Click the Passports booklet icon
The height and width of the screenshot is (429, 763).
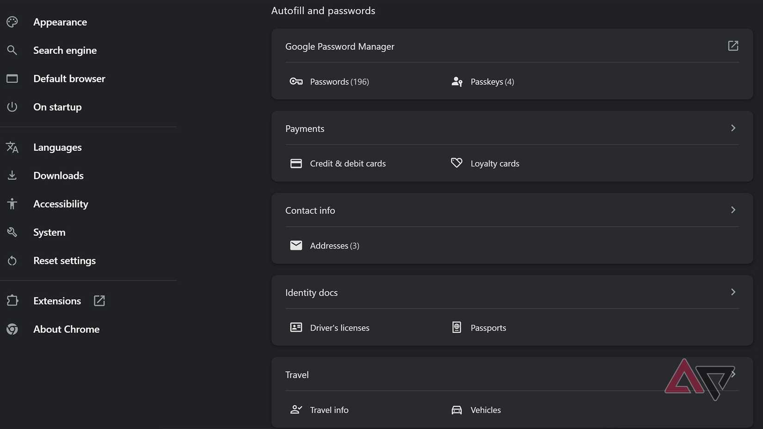456,327
